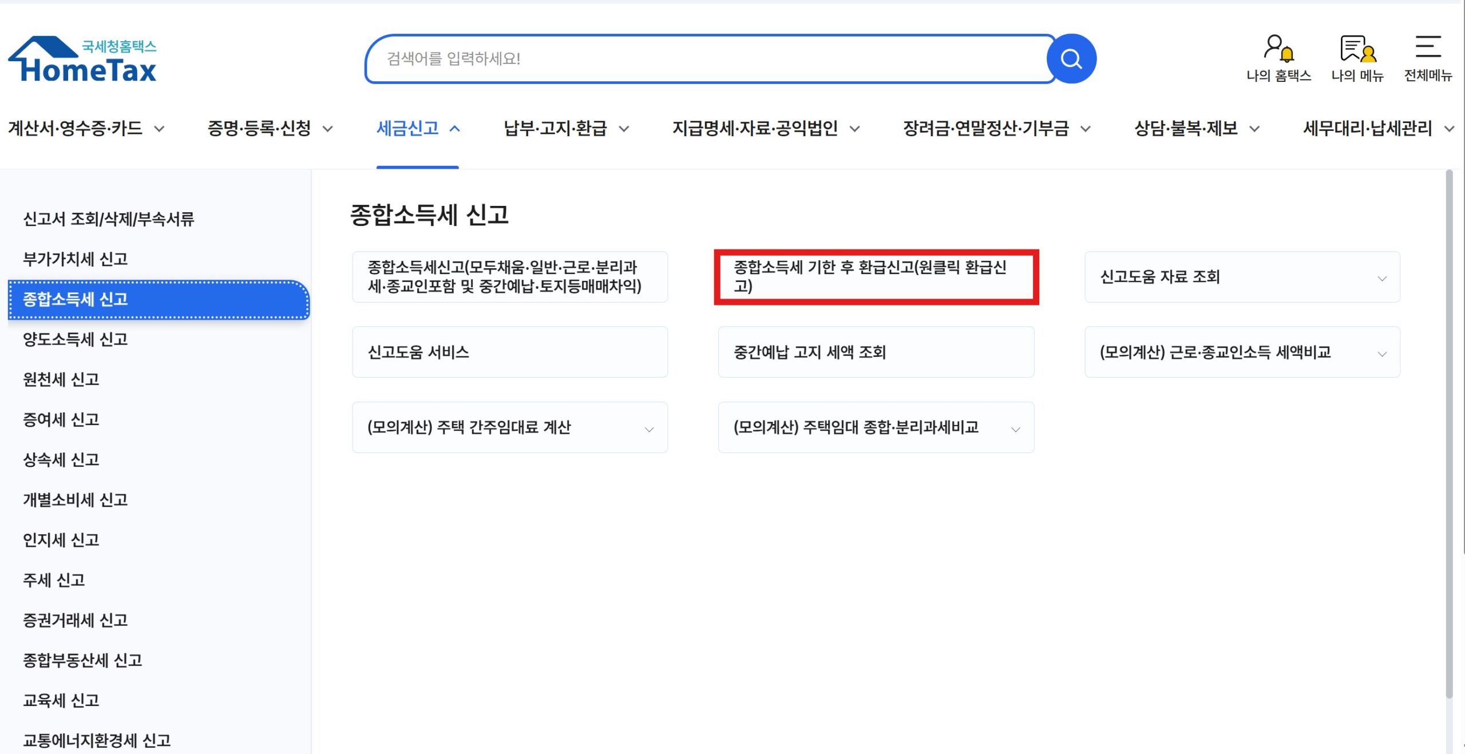Click the search magnifier icon
This screenshot has width=1465, height=754.
pos(1071,58)
